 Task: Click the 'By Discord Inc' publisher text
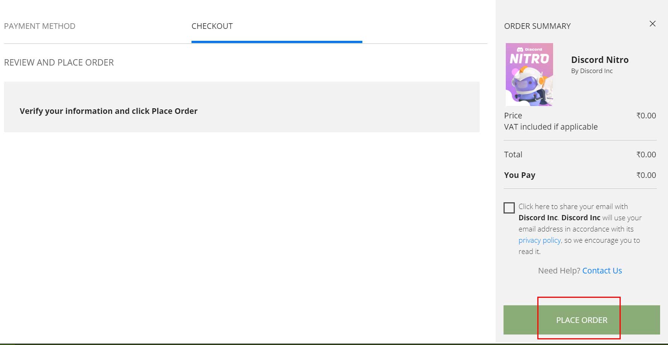tap(592, 71)
